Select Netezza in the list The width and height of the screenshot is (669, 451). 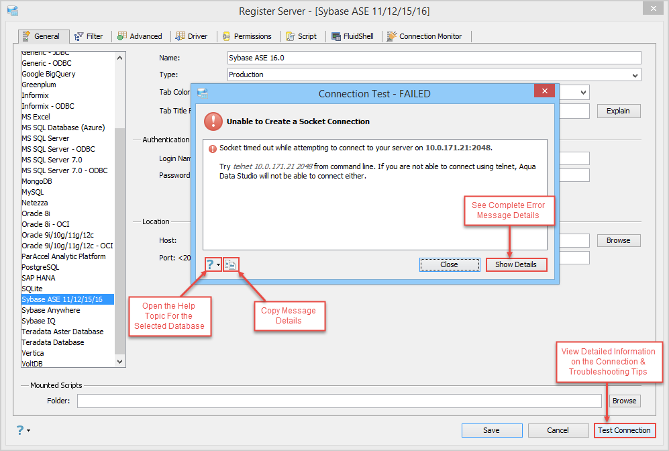(x=35, y=203)
